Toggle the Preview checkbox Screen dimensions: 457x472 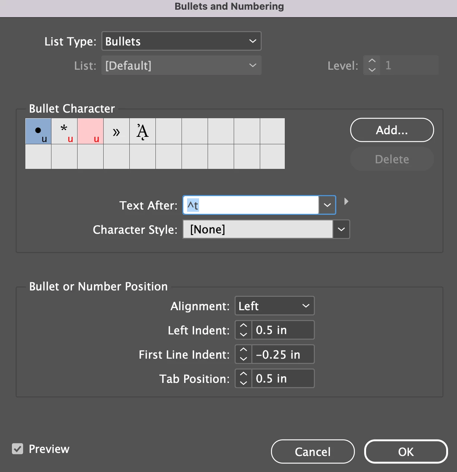pos(18,449)
